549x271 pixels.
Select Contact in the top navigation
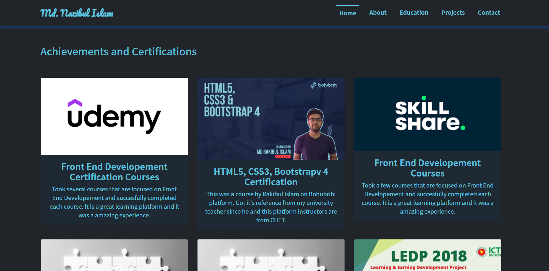[489, 13]
